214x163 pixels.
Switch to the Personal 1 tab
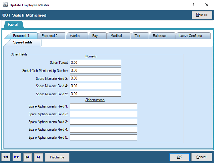pos(21,36)
